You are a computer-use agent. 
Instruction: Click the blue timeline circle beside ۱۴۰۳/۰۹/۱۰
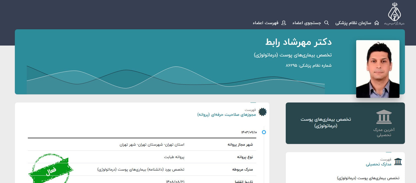(264, 132)
